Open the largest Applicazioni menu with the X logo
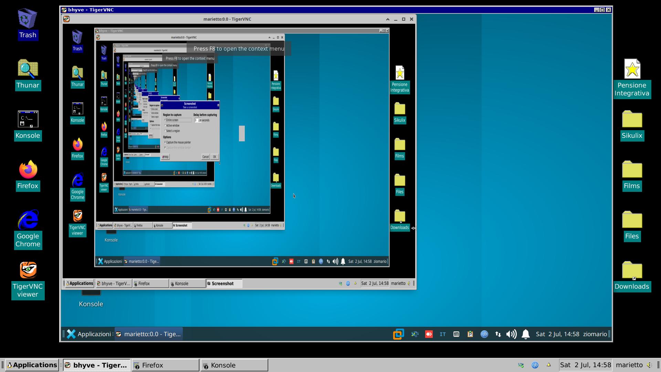 tap(89, 334)
